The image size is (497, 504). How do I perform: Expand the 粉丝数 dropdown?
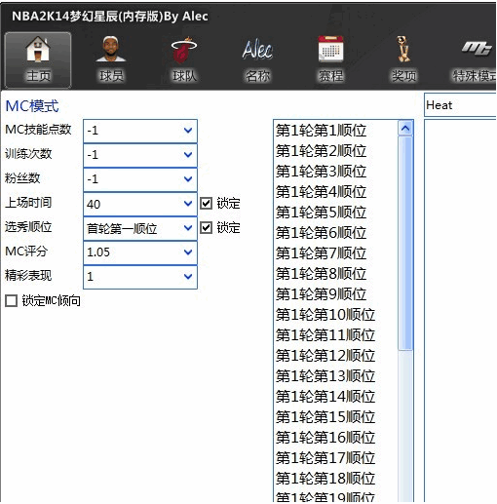point(188,179)
